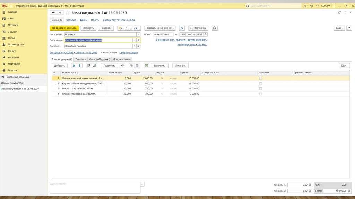Copy rows icon in table toolbar
The width and height of the screenshot is (355, 199).
pyautogui.click(x=131, y=66)
